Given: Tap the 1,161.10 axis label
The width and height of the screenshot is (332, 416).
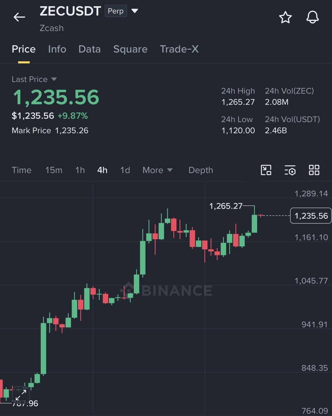Looking at the screenshot, I should (311, 237).
